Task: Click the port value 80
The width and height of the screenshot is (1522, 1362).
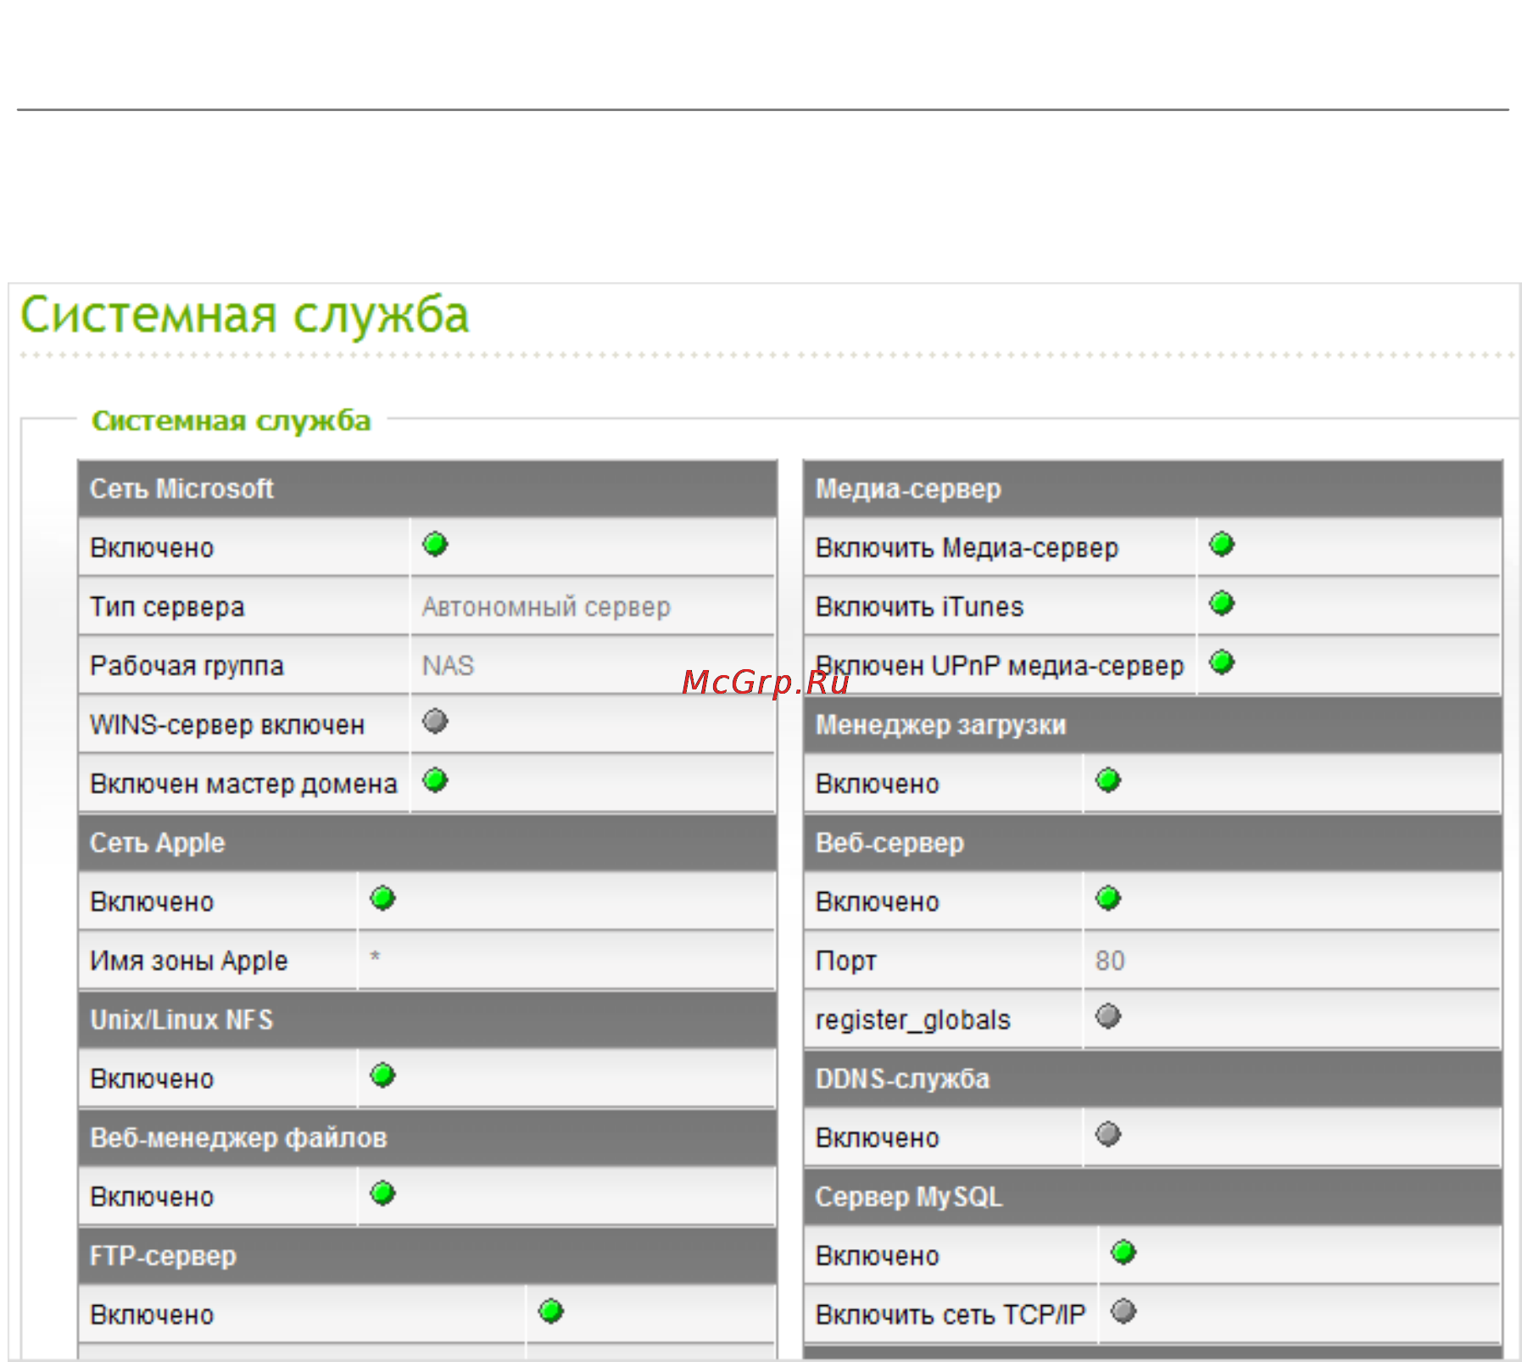Action: click(1110, 960)
